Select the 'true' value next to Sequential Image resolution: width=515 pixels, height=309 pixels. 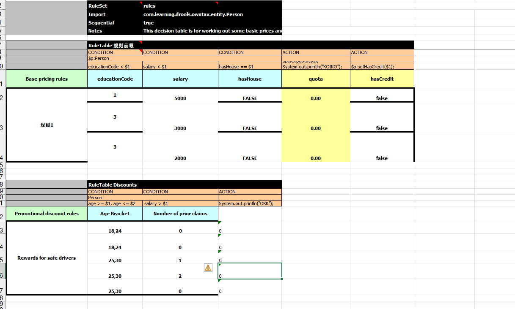click(x=180, y=22)
